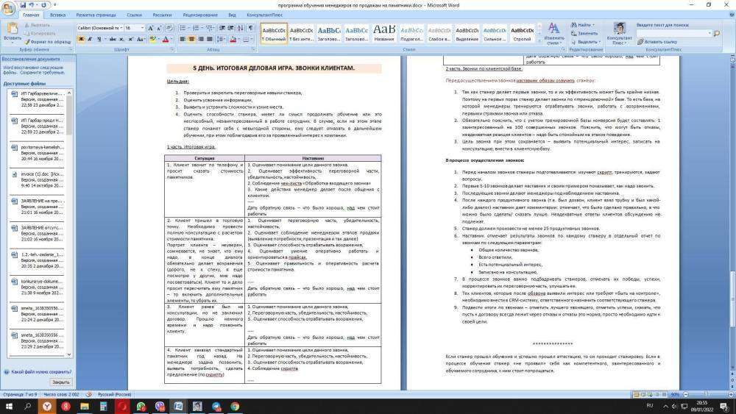Toggle right text alignment
The image size is (736, 414).
click(x=200, y=39)
